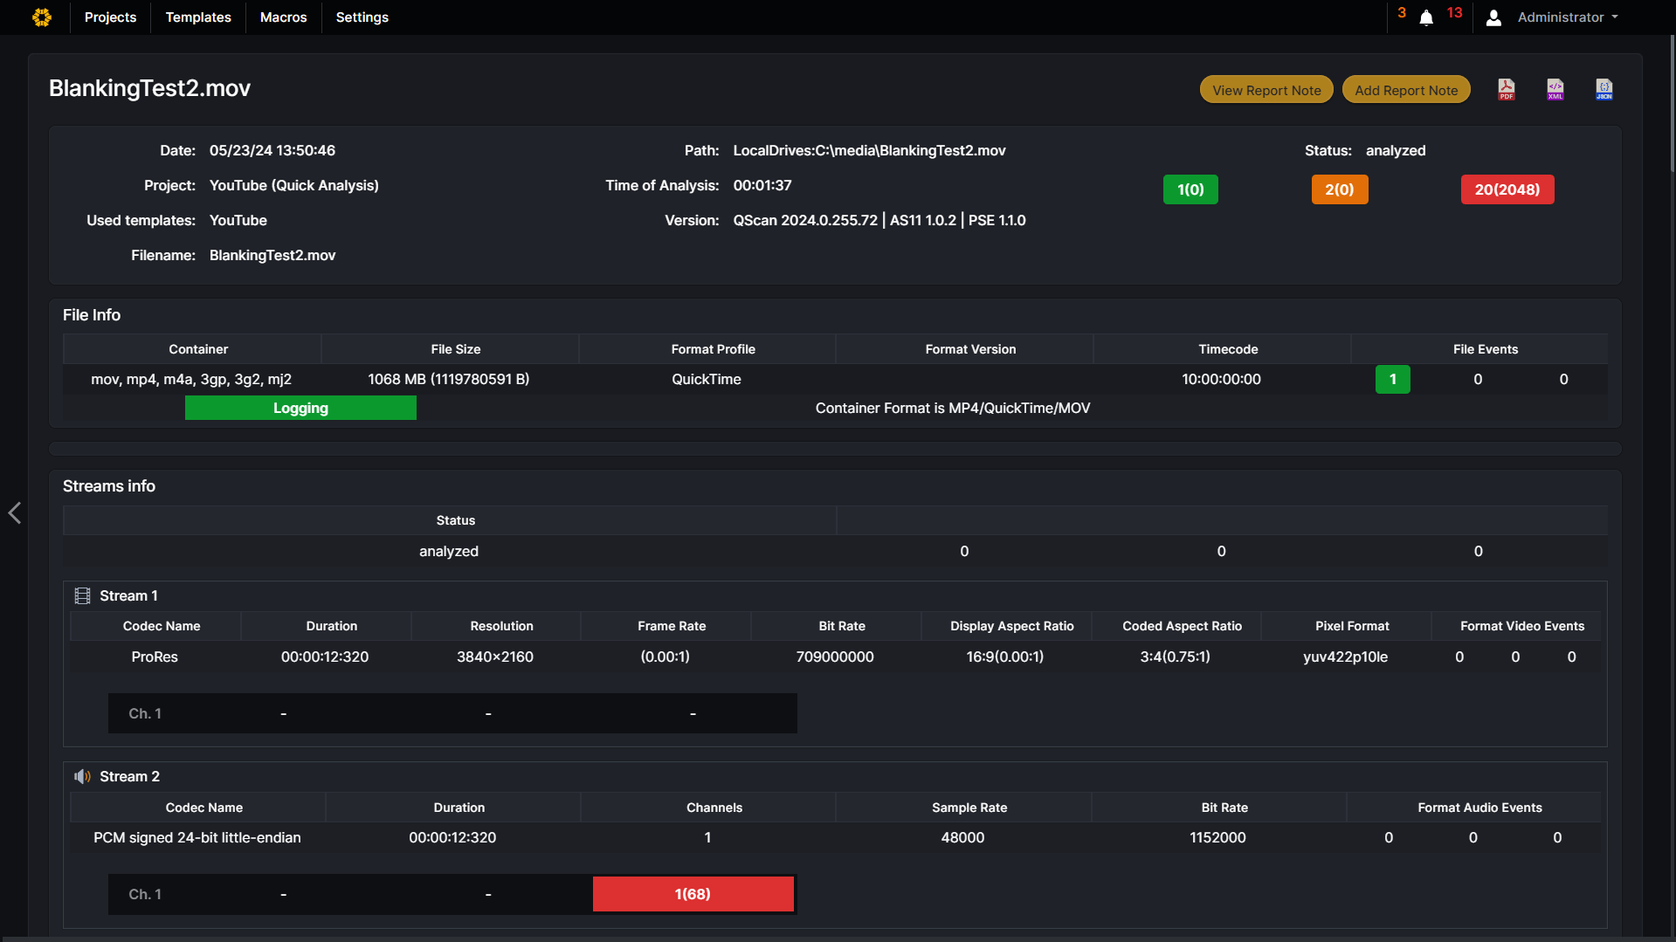This screenshot has height=942, width=1676.
Task: Collapse the sidebar with the left chevron
Action: pyautogui.click(x=14, y=513)
